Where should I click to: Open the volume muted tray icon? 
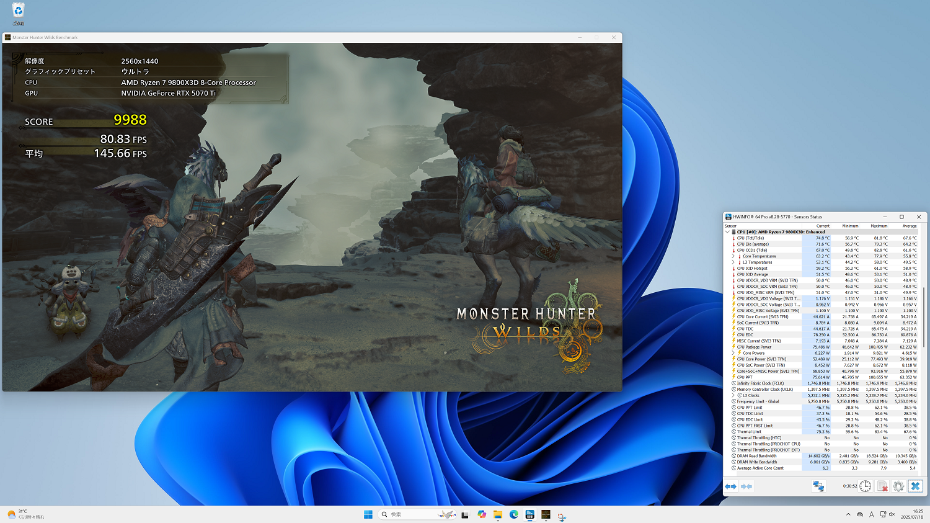pos(892,514)
